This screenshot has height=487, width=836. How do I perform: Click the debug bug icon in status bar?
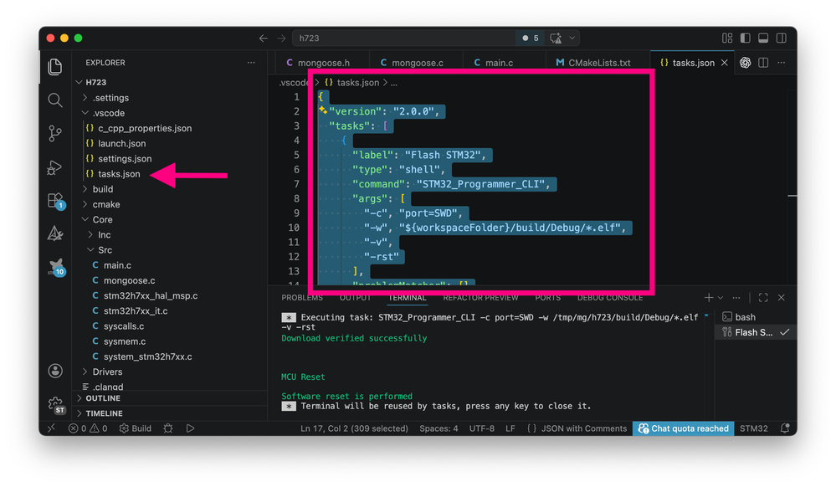pos(168,428)
